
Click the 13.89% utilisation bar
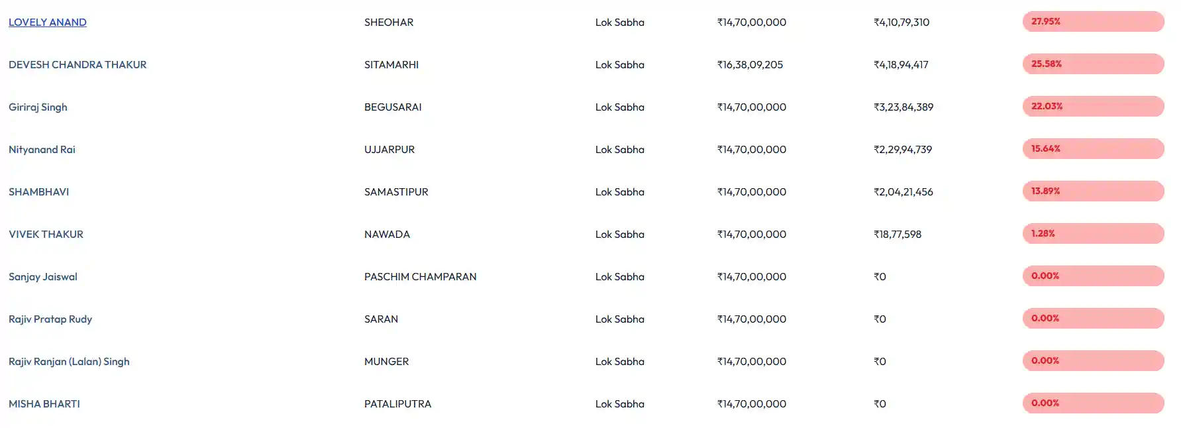1093,191
